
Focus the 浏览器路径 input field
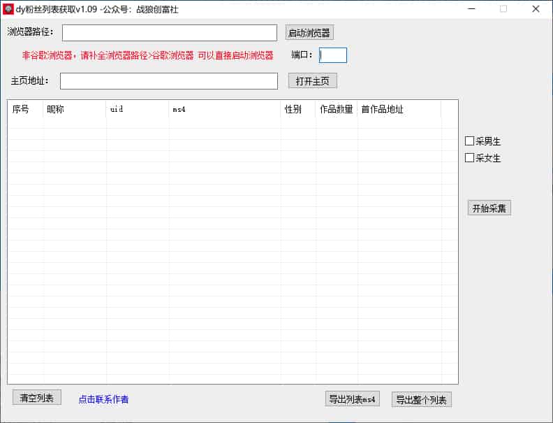click(x=170, y=33)
